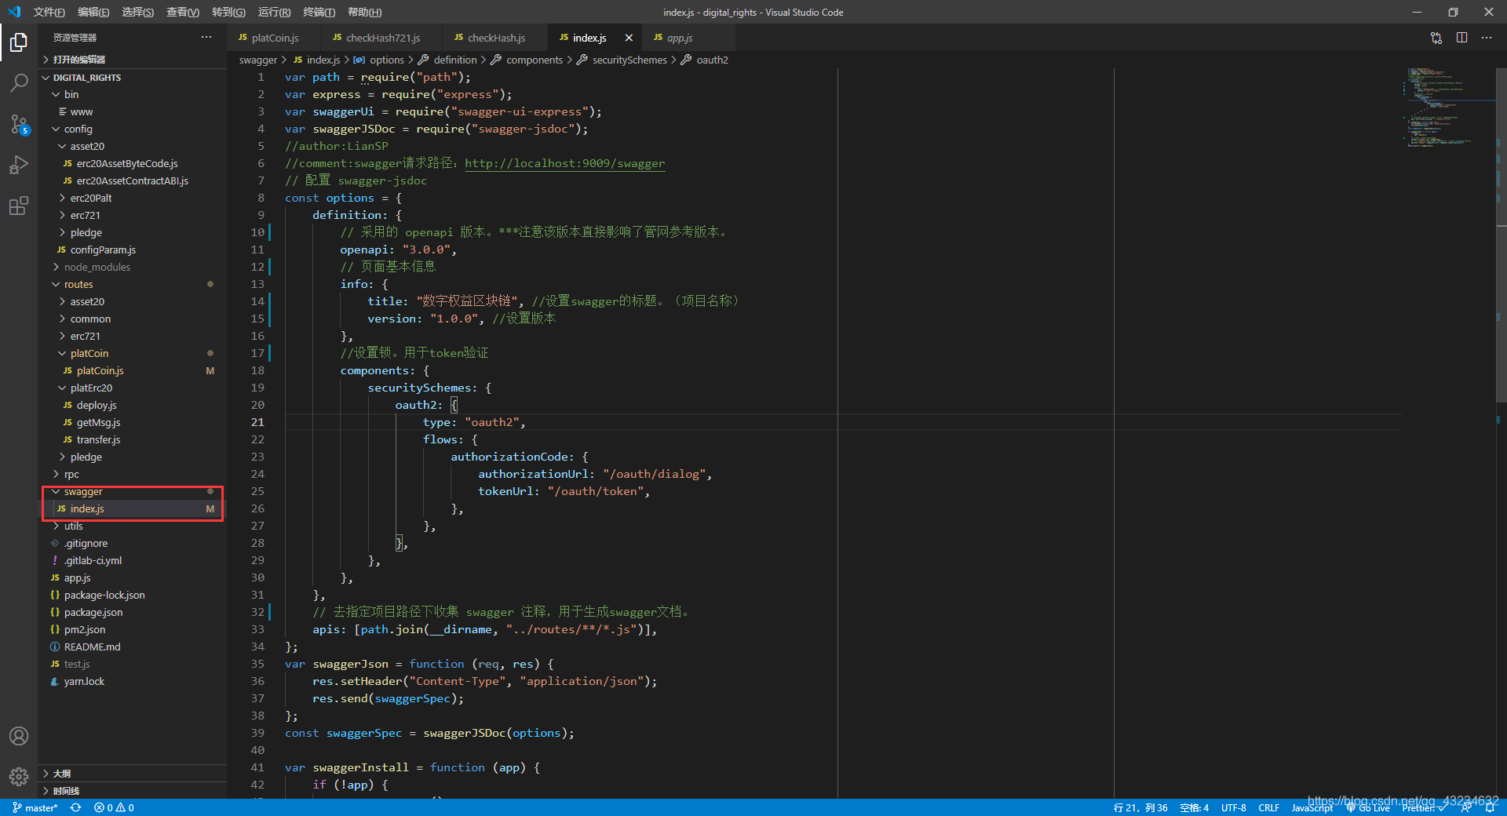Screen dimensions: 1507x816
Task: Open the 终端(T) menu
Action: (x=319, y=12)
